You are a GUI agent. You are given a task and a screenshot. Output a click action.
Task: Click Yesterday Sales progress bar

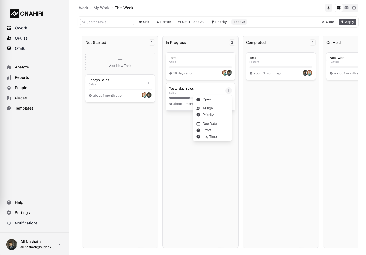[181, 98]
